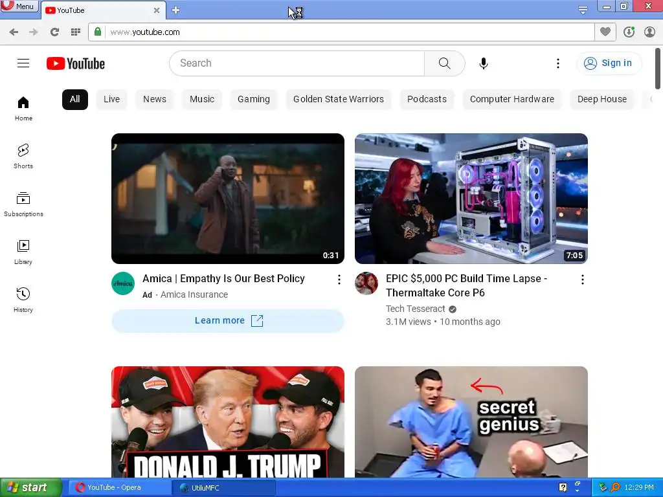Switch to UtiluMFC taskbar item

pos(224,488)
